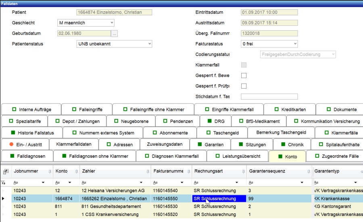The height and width of the screenshot is (222, 363).
Task: Click pin icon on Garantensequenz column
Action: tap(309, 172)
